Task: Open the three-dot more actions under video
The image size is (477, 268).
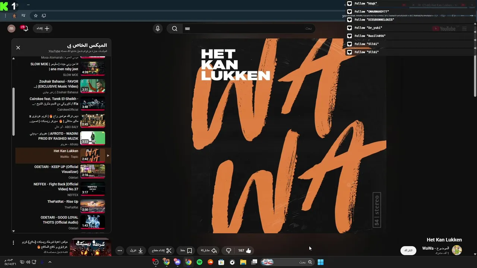Action: pos(120,251)
